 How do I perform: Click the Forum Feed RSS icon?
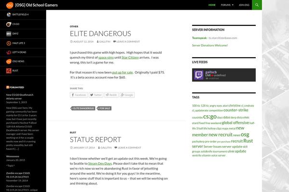[x=8, y=87]
